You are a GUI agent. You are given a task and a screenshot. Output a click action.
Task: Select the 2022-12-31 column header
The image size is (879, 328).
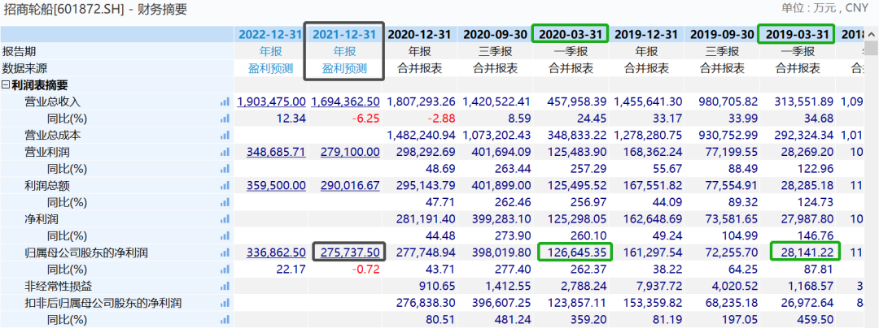point(271,34)
